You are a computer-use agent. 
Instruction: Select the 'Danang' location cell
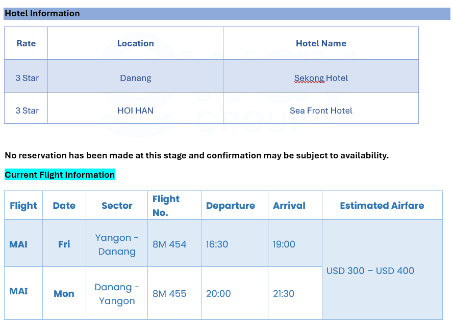coord(135,78)
